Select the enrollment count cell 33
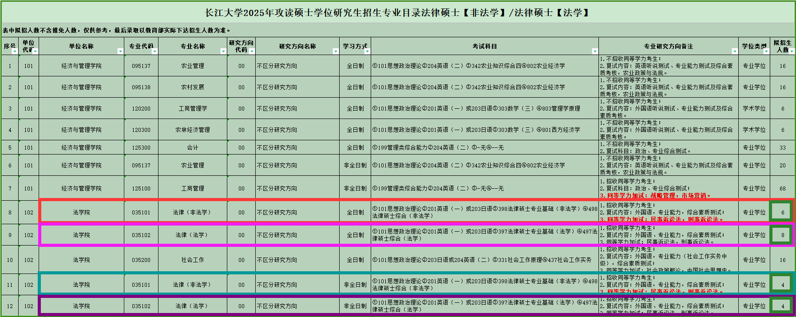The image size is (796, 317). click(x=783, y=147)
